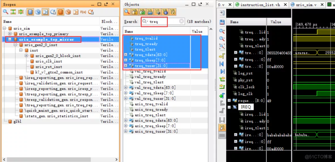Jump to waveform start time icon
Image resolution: width=335 pixels, height=162 pixels.
tap(222, 64)
